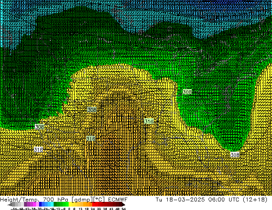Click the "ECMWF" model name
The height and width of the screenshot is (210, 272).
(118, 200)
